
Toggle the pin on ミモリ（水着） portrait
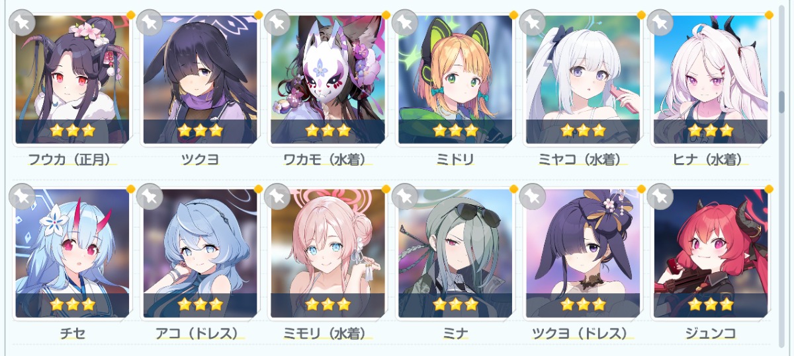pos(277,196)
